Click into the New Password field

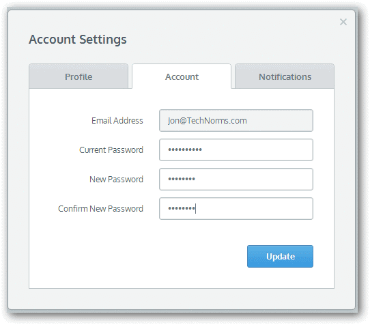click(x=236, y=179)
